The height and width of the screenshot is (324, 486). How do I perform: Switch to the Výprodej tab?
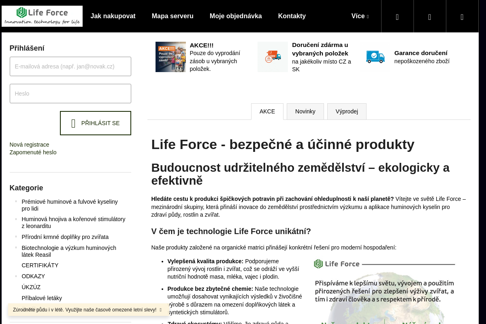(x=347, y=111)
